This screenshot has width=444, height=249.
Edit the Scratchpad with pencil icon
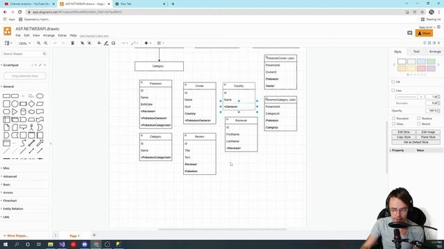pos(40,65)
